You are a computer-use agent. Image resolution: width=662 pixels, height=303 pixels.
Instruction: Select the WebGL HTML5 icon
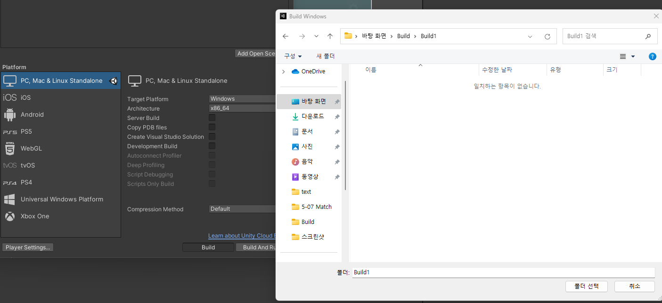(9, 148)
